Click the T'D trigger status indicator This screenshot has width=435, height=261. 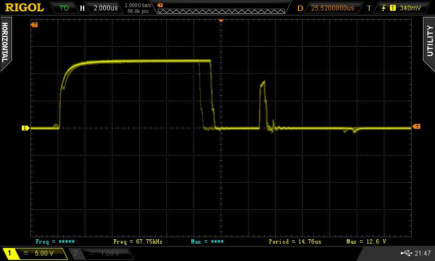(64, 8)
